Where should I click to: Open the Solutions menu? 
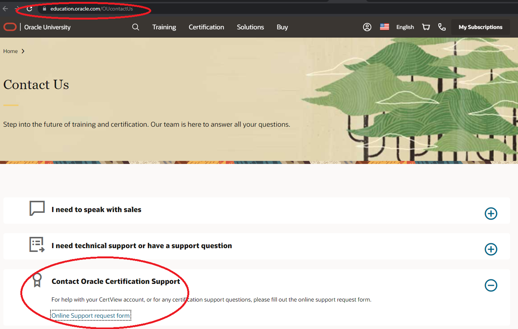tap(250, 27)
